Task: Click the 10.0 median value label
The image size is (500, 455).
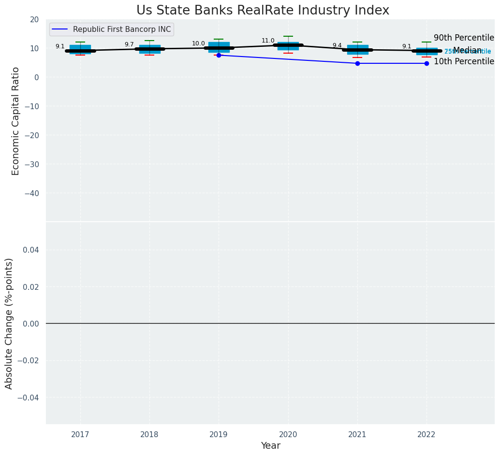Action: [x=198, y=43]
